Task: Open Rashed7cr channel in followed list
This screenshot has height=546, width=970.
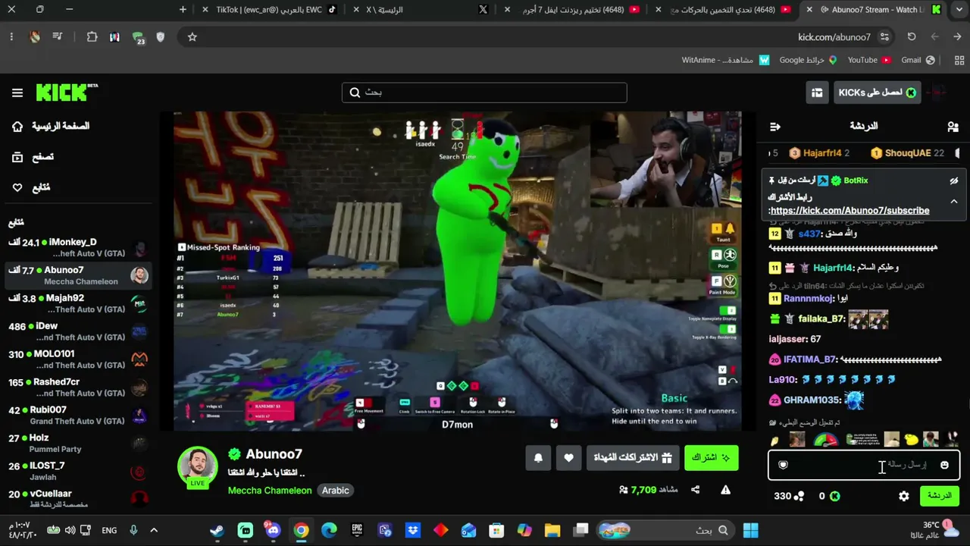Action: [x=79, y=388]
